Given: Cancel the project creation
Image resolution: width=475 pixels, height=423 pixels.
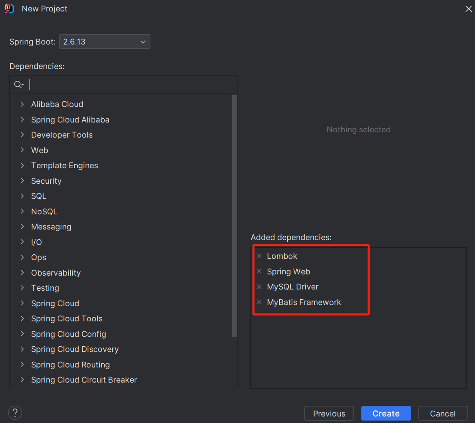Looking at the screenshot, I should pos(443,413).
